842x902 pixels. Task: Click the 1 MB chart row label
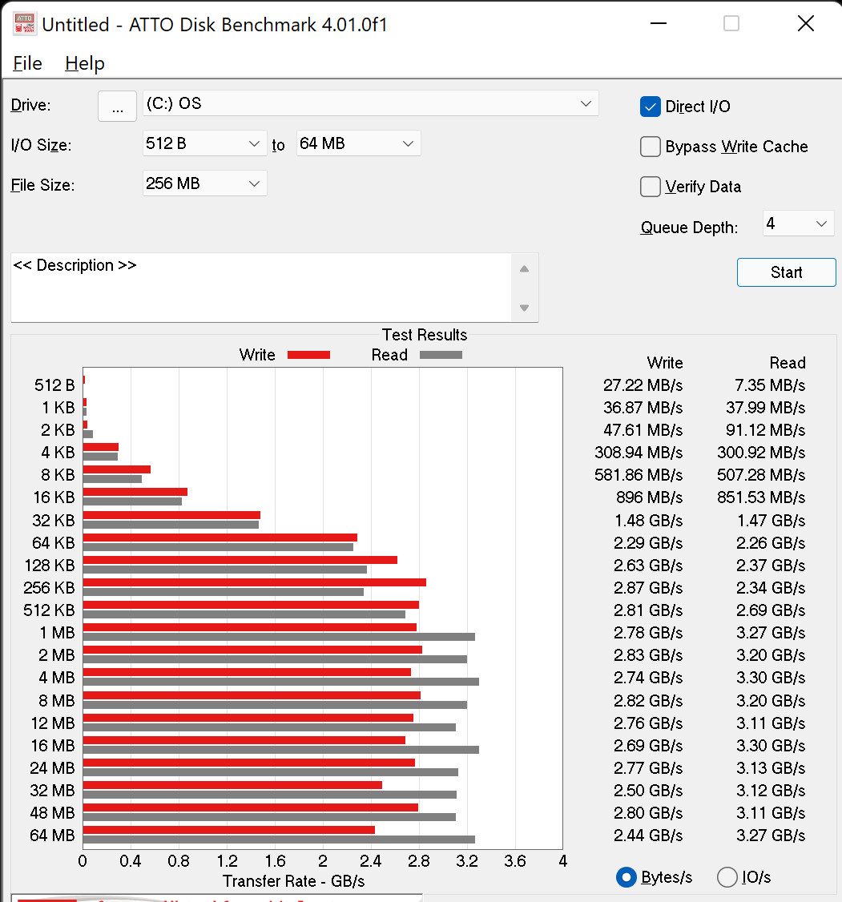tap(57, 633)
